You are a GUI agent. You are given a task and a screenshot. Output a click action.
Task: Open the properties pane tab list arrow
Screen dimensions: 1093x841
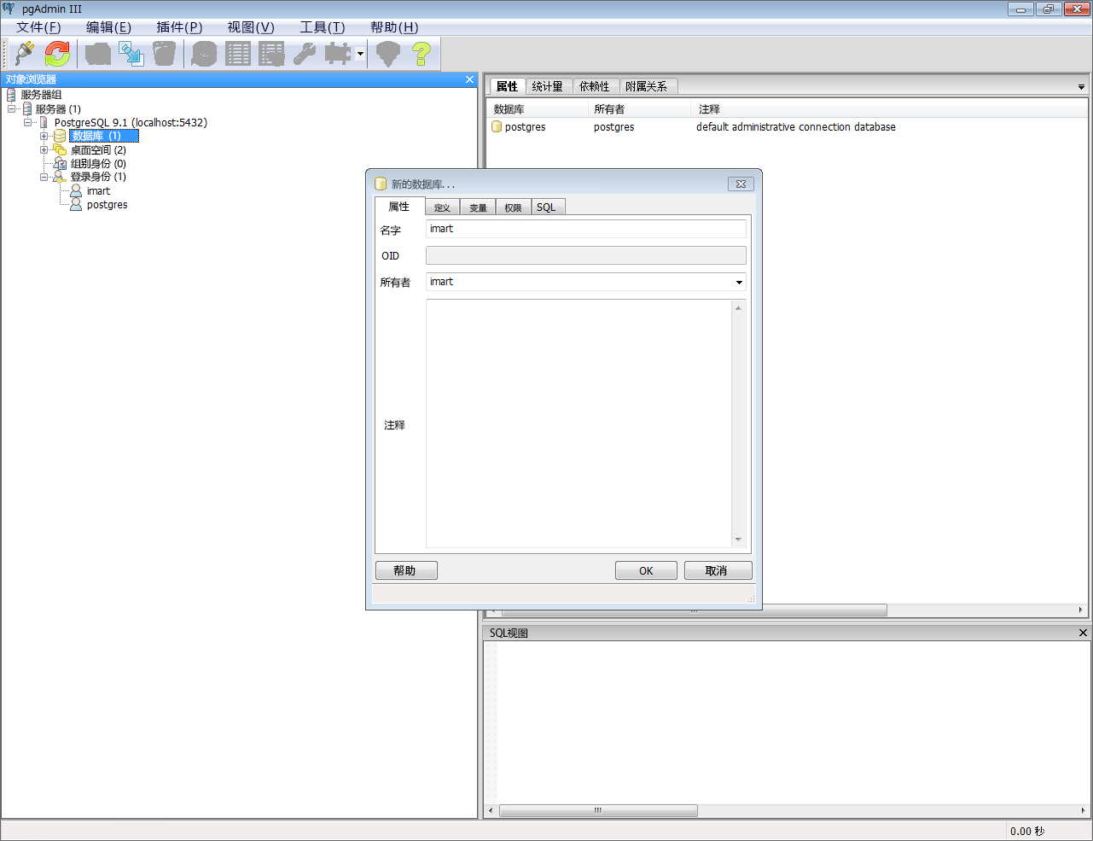(1081, 87)
